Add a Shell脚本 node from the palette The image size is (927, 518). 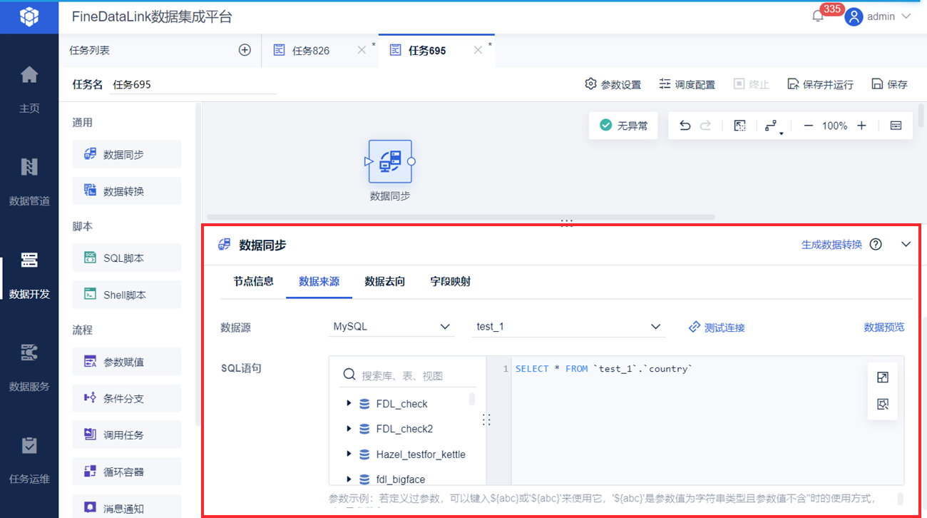(127, 295)
